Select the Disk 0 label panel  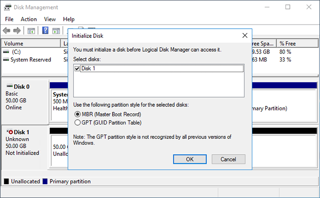coord(25,102)
